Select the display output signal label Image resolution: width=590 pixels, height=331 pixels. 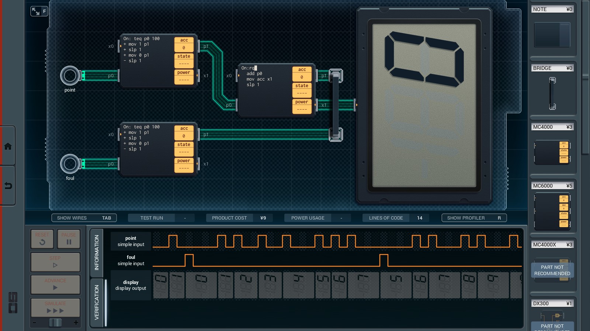tap(131, 285)
